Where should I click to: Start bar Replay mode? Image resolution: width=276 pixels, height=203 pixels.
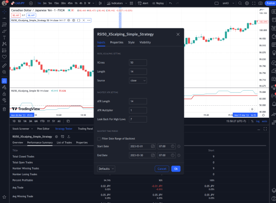158,3
